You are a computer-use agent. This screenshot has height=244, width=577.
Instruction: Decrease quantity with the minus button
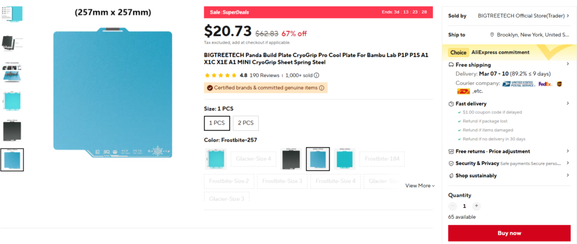coord(452,206)
